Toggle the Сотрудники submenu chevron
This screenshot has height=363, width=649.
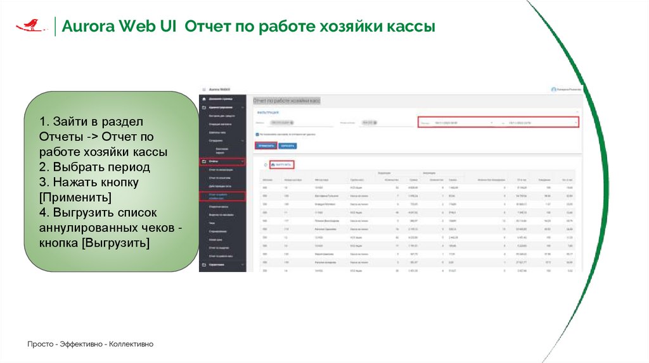tap(243, 140)
